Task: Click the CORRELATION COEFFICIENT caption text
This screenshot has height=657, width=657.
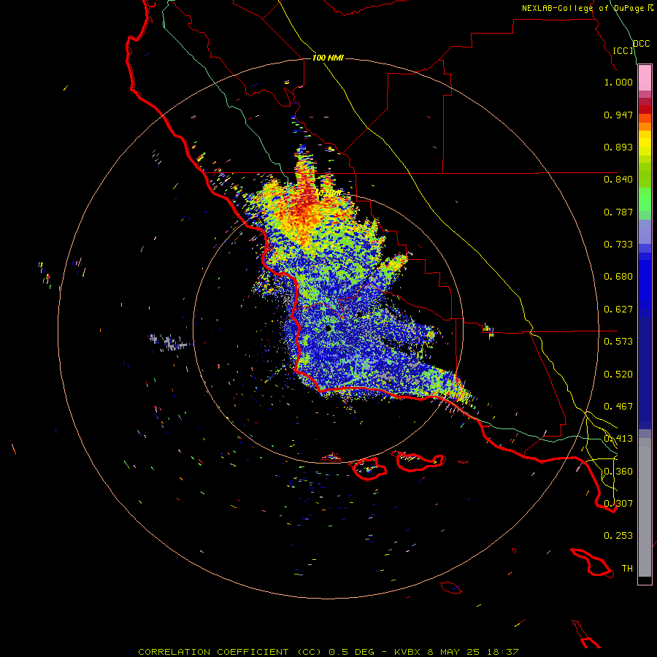Action: [x=213, y=652]
